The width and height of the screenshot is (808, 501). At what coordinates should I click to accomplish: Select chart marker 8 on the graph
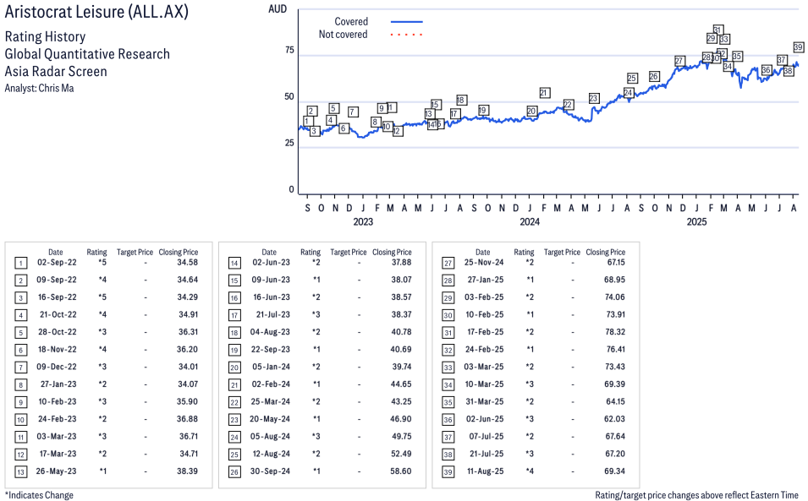(x=376, y=122)
